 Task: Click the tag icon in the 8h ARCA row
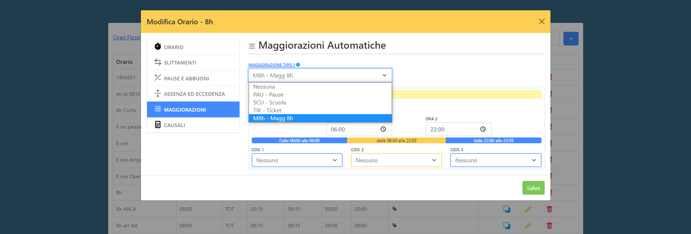tap(394, 209)
